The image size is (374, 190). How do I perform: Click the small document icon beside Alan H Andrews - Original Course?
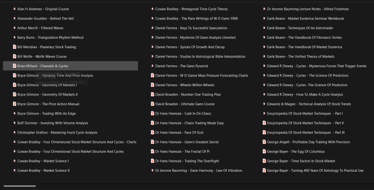(15, 9)
